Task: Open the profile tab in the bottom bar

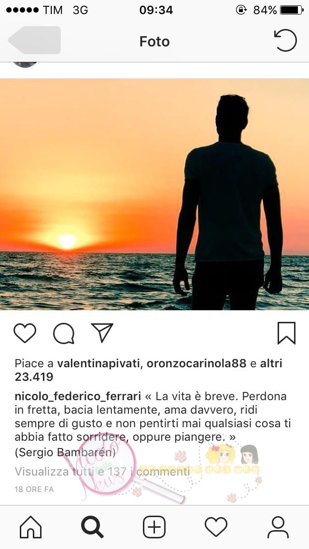Action: tap(278, 527)
